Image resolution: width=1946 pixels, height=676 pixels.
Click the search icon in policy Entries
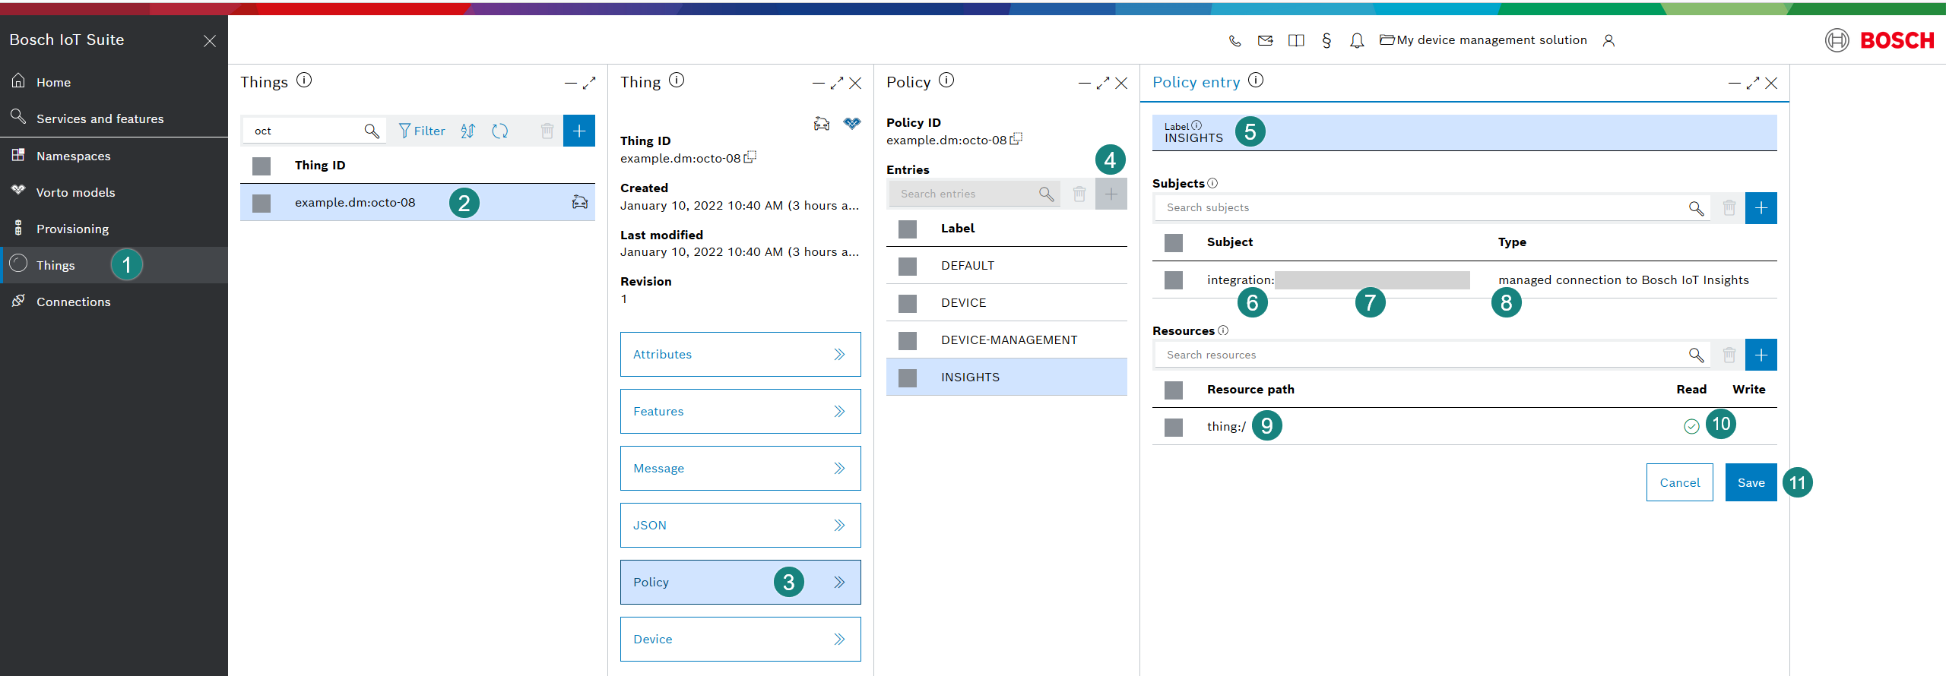tap(1047, 194)
